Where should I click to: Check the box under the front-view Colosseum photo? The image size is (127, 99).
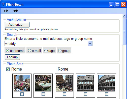pos(85,94)
